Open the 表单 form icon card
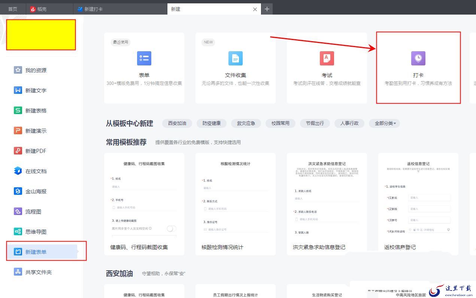Viewport: 476px width, 298px height. (x=144, y=58)
